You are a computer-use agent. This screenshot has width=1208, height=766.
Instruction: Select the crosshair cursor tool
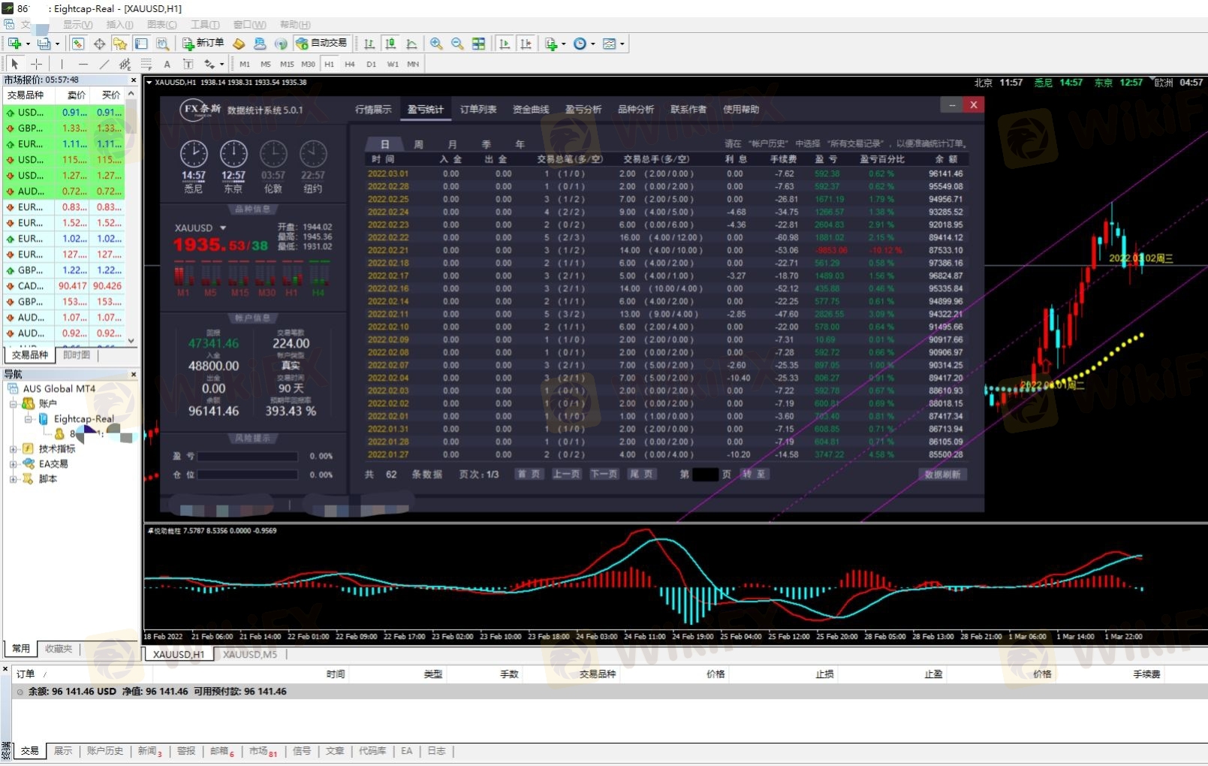36,65
